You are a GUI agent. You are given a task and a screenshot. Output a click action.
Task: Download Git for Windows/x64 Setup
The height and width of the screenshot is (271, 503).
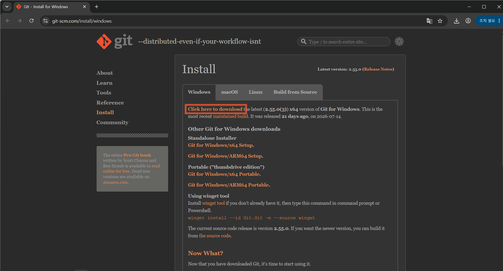click(x=220, y=145)
